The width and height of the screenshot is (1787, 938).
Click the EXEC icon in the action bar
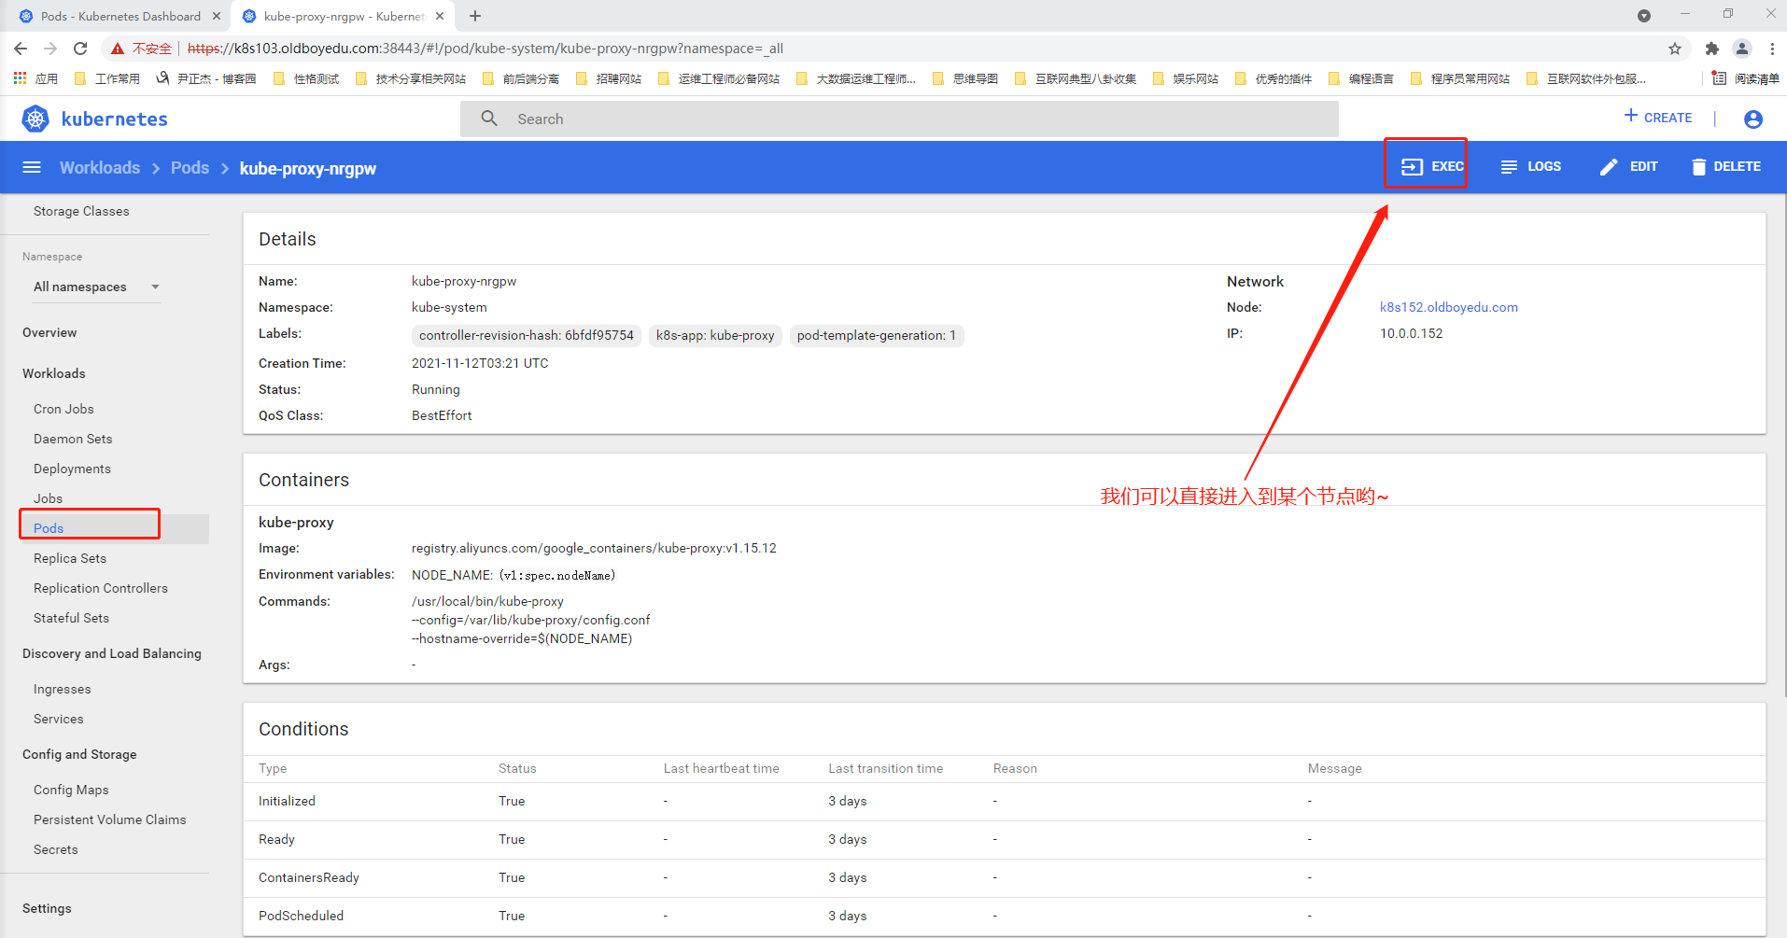pos(1411,167)
